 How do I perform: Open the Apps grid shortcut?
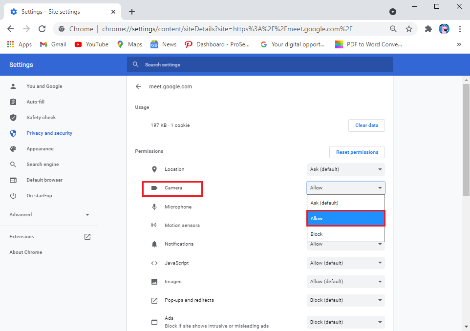click(x=20, y=44)
